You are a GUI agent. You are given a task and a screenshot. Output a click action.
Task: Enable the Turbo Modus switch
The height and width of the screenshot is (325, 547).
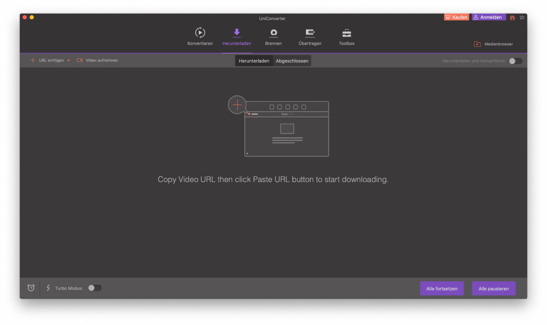click(95, 288)
